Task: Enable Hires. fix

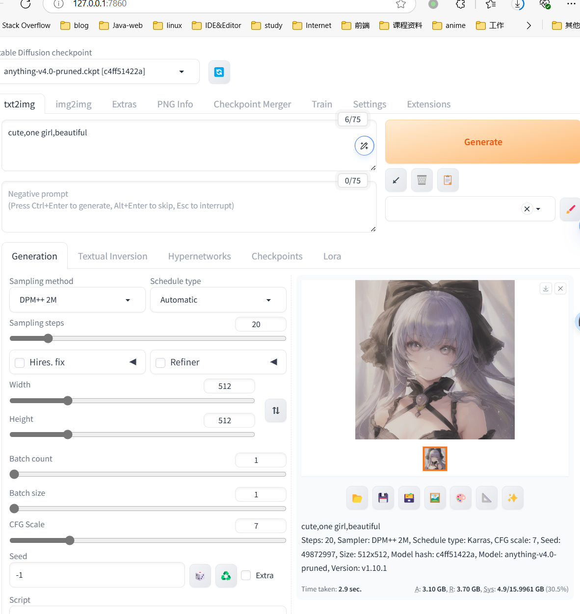Action: [19, 363]
